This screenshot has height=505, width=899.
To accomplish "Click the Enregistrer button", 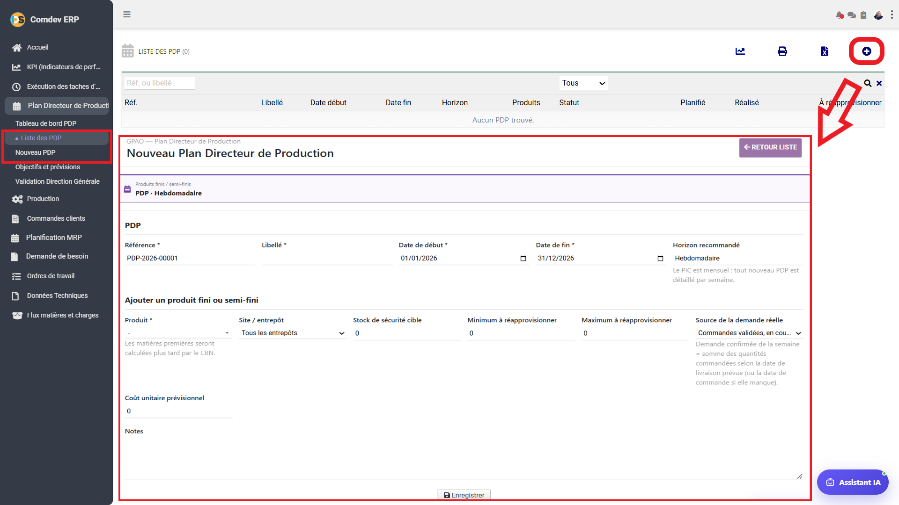I will [x=464, y=495].
